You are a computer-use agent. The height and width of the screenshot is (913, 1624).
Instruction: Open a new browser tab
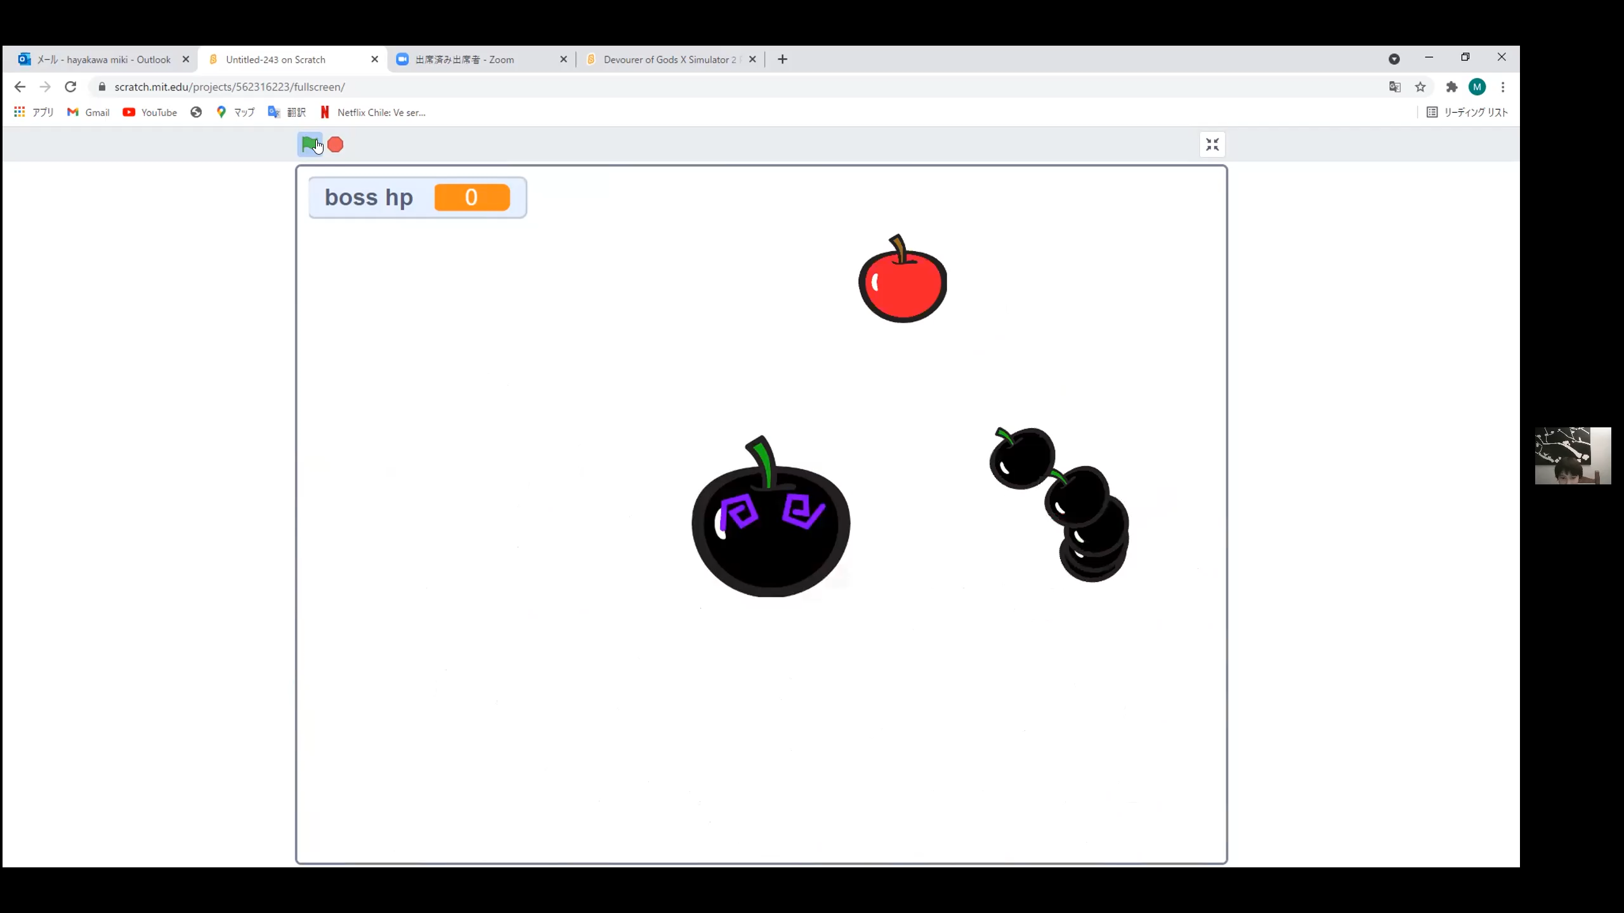782,60
